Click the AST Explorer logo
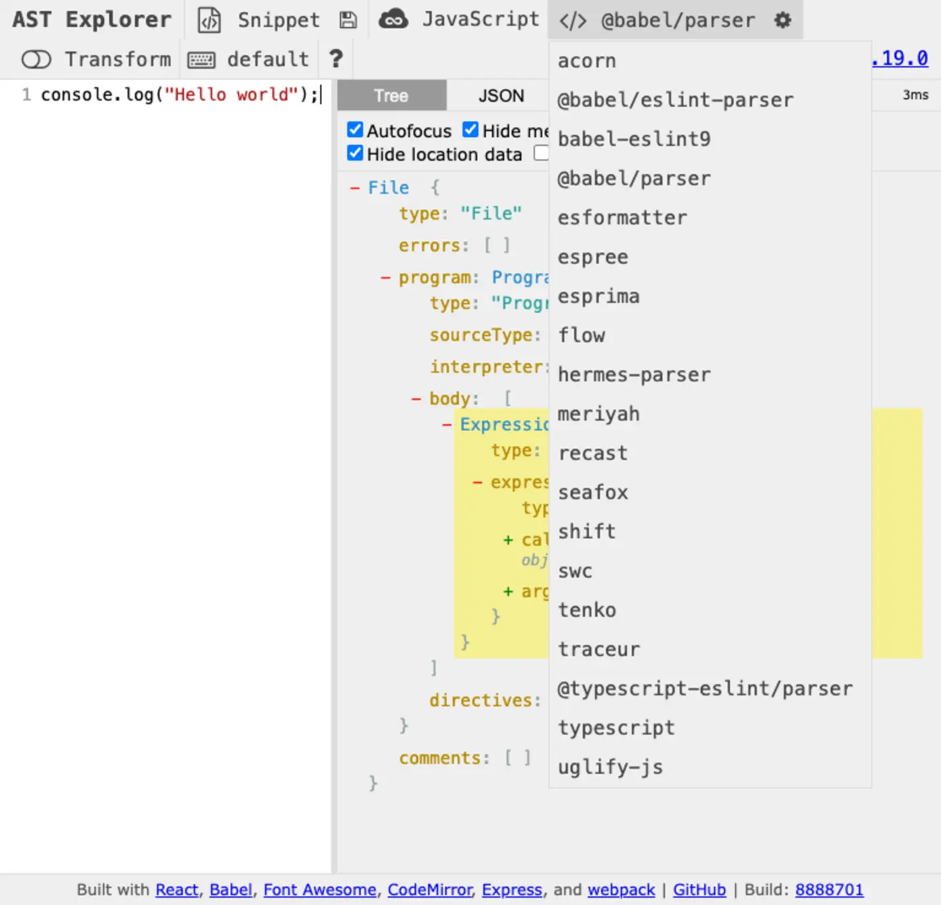The height and width of the screenshot is (905, 941). click(x=91, y=19)
